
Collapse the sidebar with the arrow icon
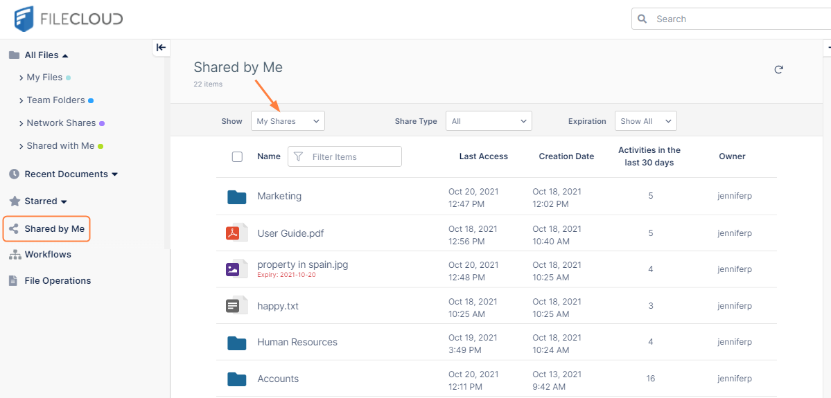(161, 47)
